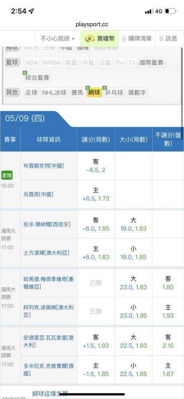Tap the green 走地 live badge
This screenshot has width=184, height=399.
click(x=7, y=175)
